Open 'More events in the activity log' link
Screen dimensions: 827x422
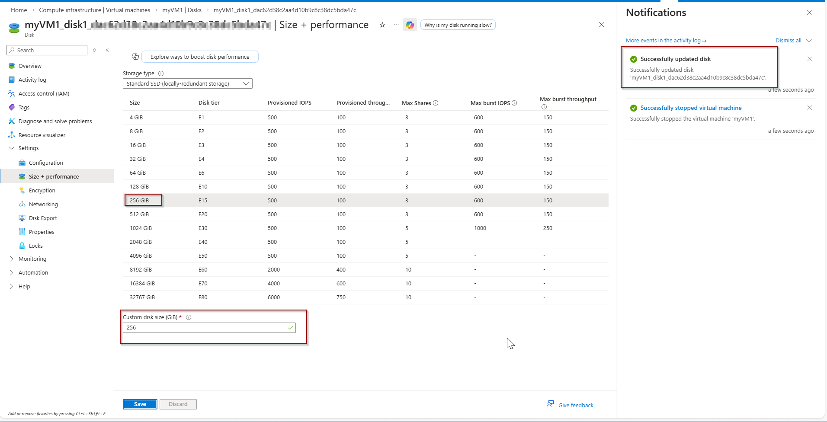(x=666, y=41)
